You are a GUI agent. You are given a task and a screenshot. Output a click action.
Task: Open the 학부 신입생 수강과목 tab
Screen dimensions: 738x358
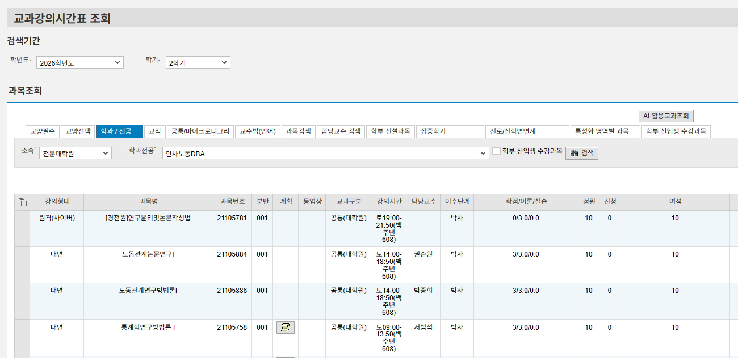(x=676, y=131)
